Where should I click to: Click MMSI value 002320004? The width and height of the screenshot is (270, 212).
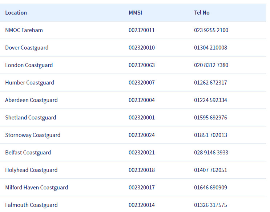(x=142, y=100)
